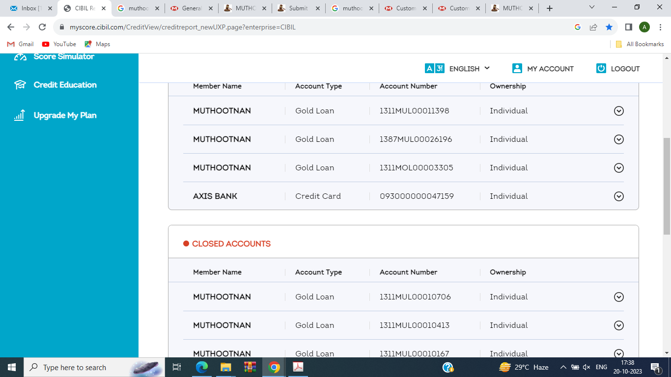Viewport: 671px width, 377px height.
Task: Expand gold loan account 1311MUL00011398 details
Action: (619, 111)
